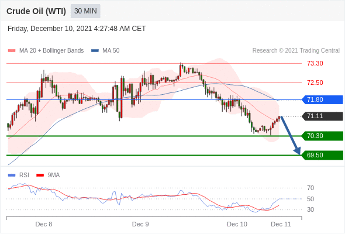The width and height of the screenshot is (345, 234).
Task: Click the Dec 11 date axis label
Action: [281, 224]
